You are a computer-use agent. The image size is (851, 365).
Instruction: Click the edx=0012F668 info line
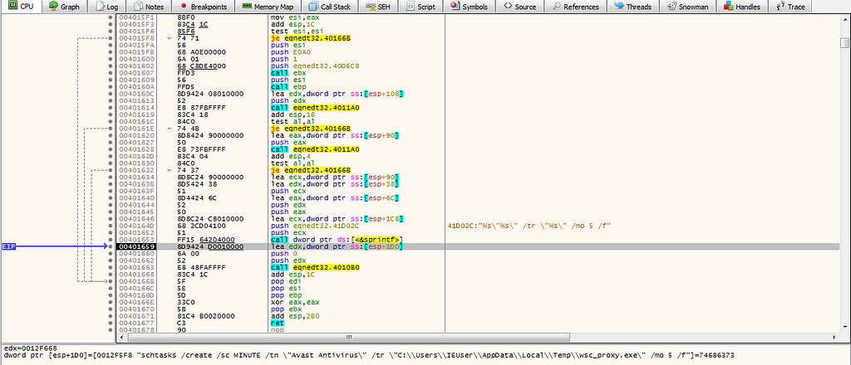pos(31,348)
